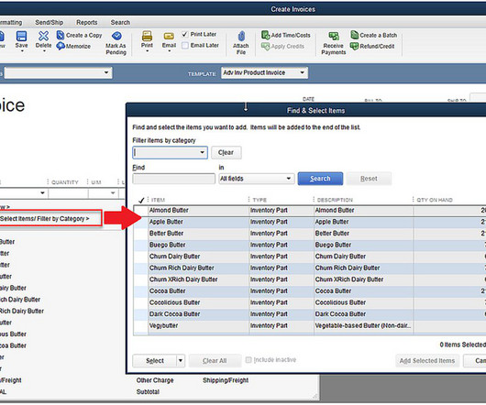Image resolution: width=486 pixels, height=405 pixels.
Task: Sort by the DESCRIPTION column header
Action: pos(335,200)
